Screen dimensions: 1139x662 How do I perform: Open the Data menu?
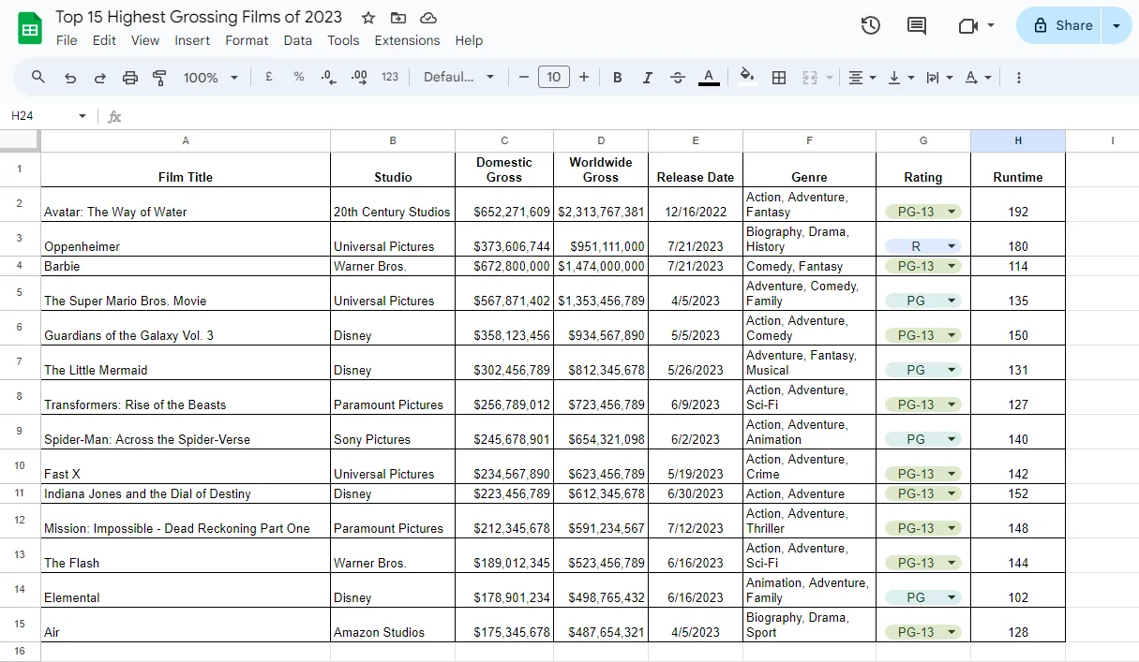click(x=298, y=40)
